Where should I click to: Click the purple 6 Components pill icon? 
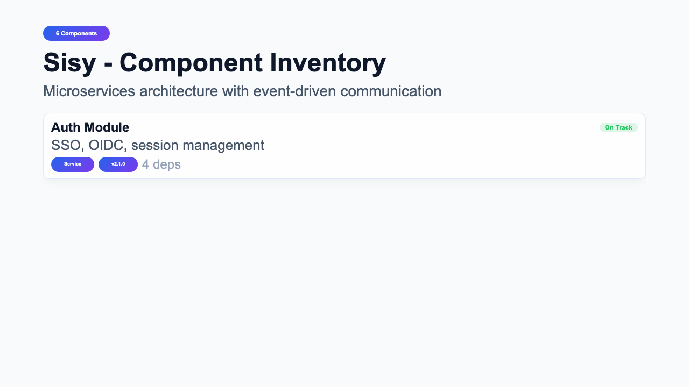(x=76, y=33)
